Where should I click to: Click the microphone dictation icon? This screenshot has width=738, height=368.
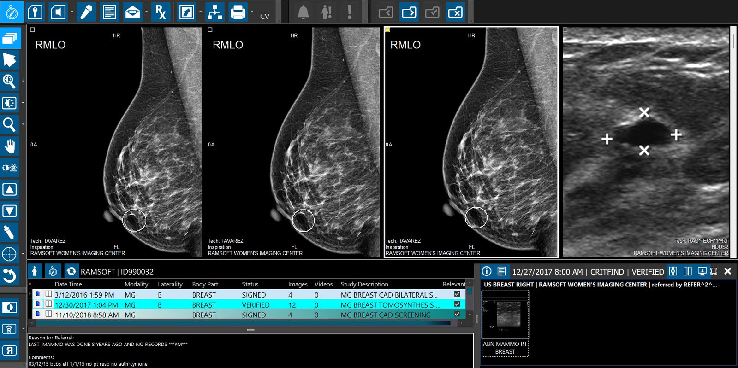pos(86,12)
